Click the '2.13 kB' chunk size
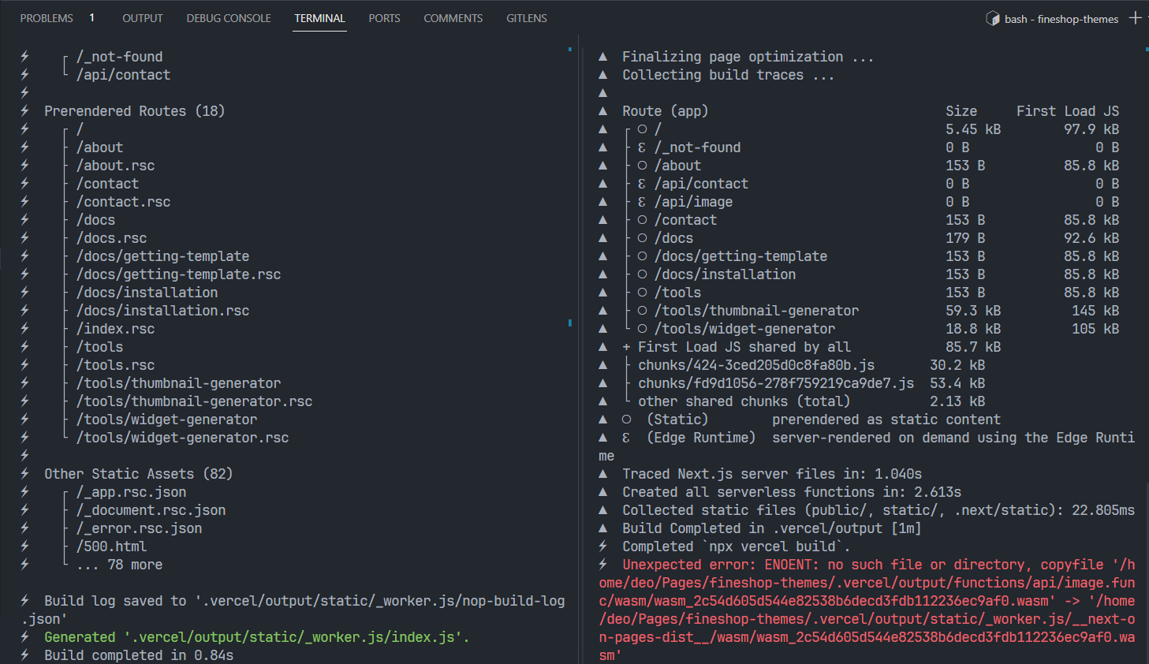Viewport: 1149px width, 664px height. [957, 401]
